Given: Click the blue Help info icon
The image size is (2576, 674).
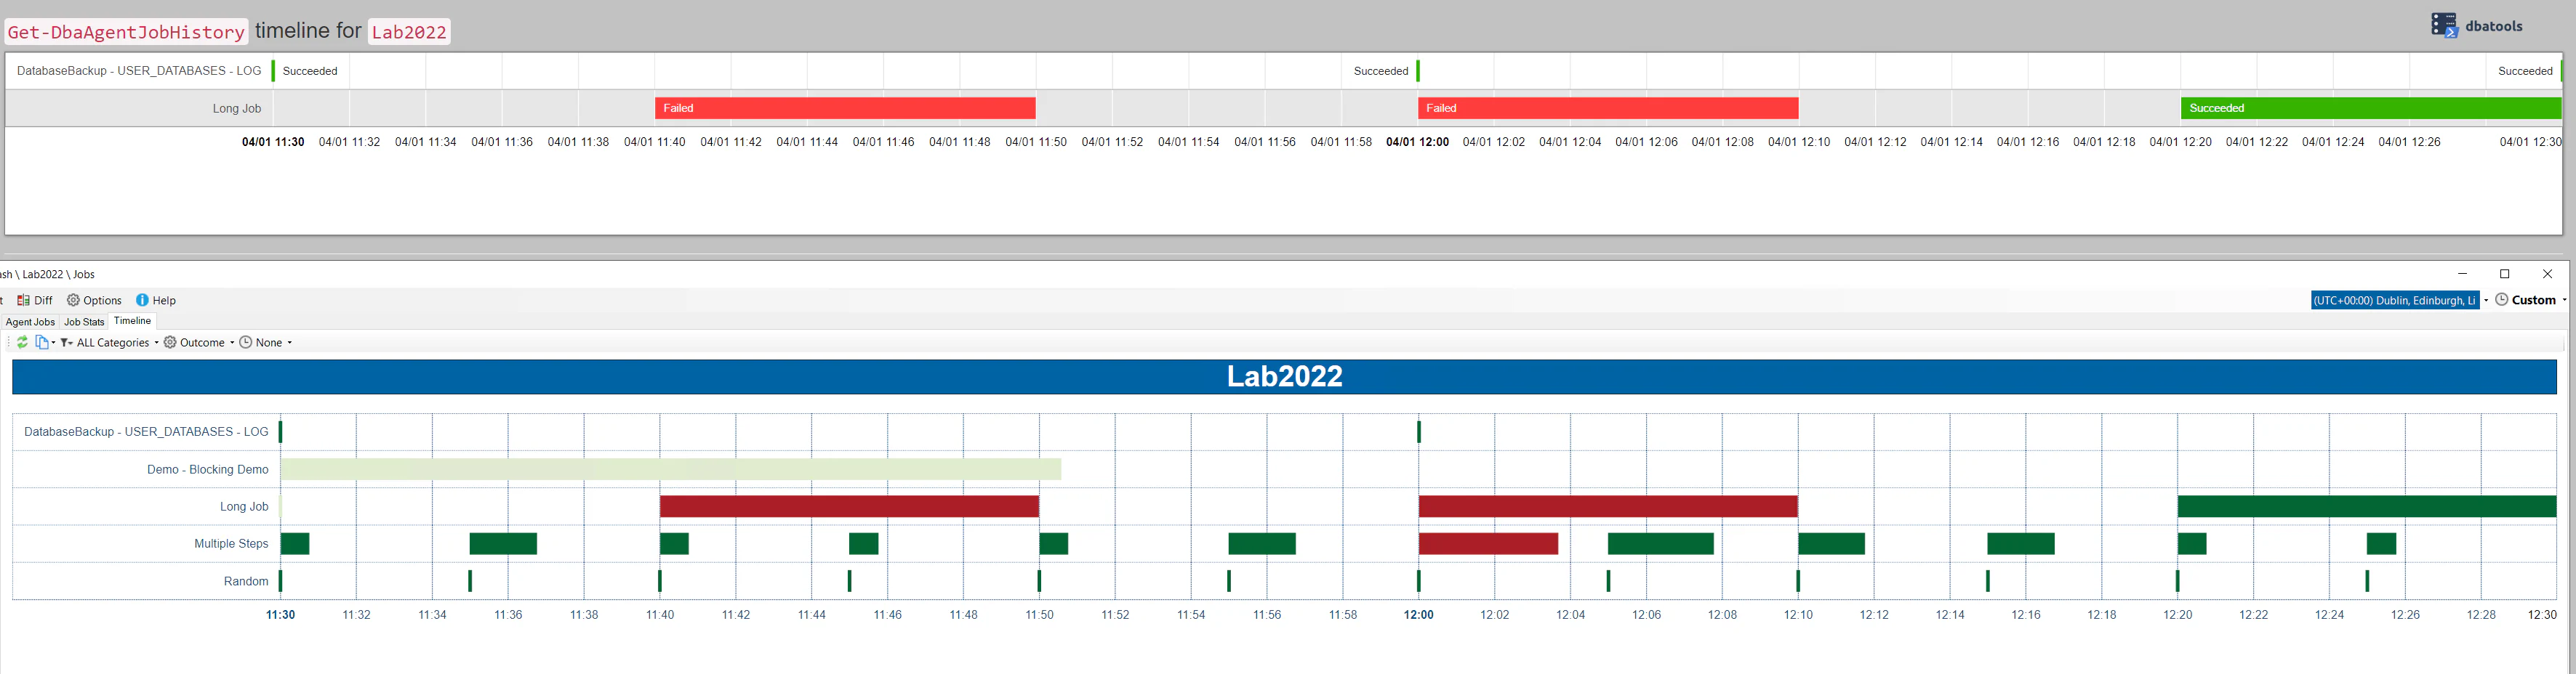Looking at the screenshot, I should [142, 301].
